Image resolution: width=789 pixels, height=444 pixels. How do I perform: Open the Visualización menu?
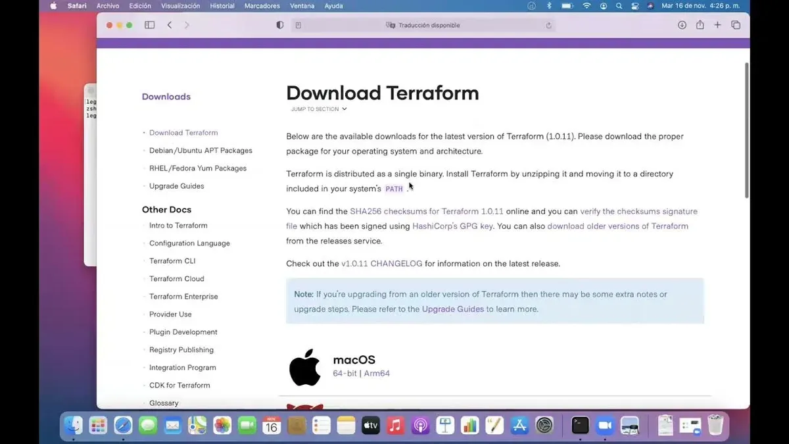tap(181, 6)
